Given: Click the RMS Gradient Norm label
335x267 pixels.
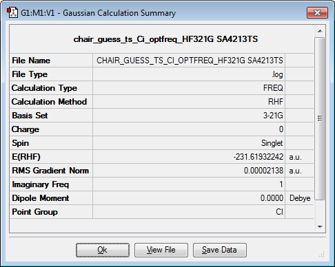Looking at the screenshot, I should coord(51,171).
